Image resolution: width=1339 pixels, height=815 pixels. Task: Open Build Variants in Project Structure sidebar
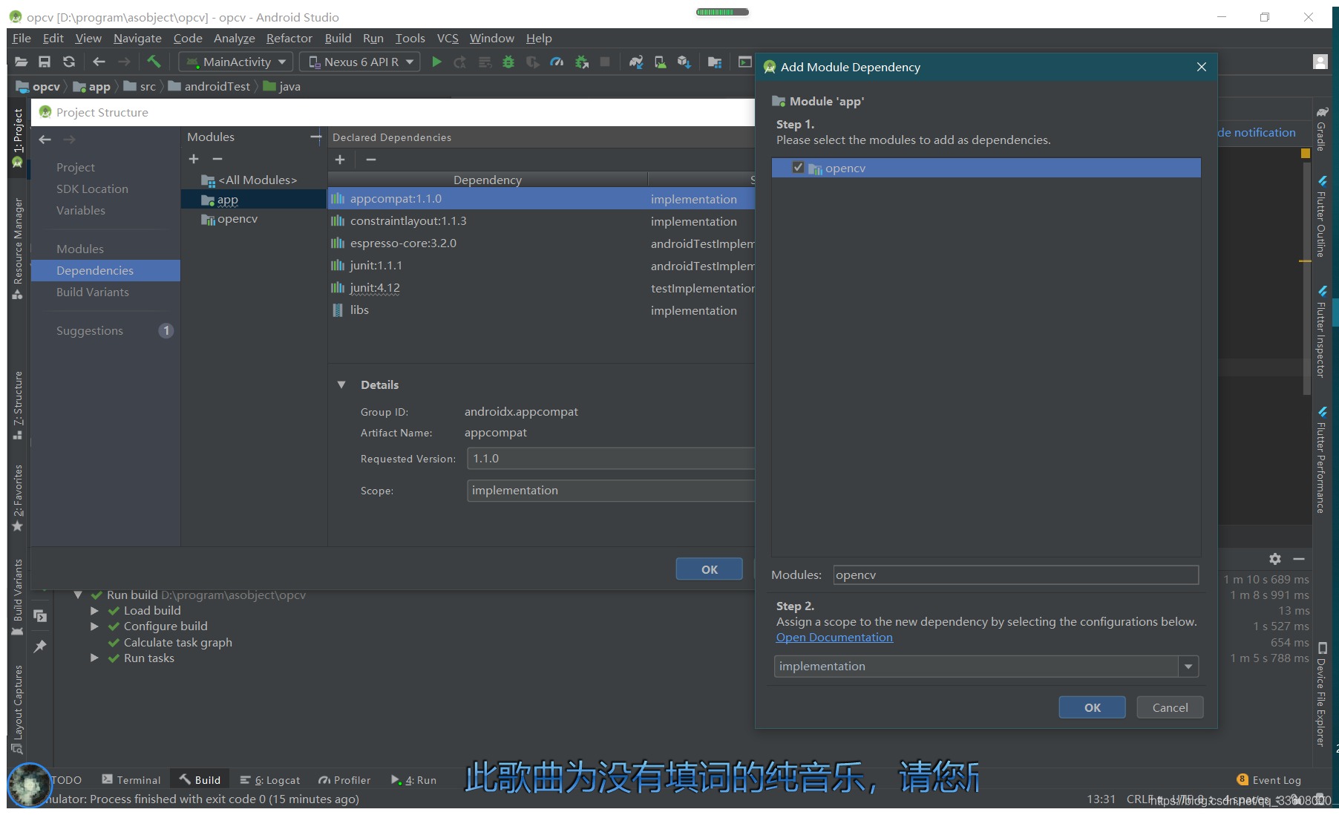click(105, 292)
